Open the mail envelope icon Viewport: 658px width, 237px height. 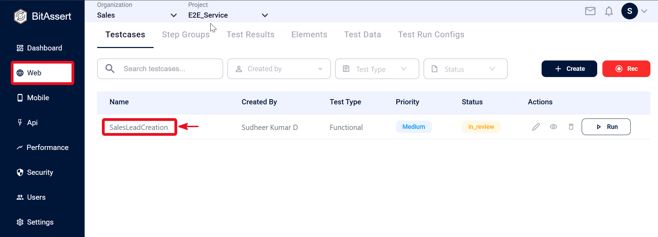[590, 11]
